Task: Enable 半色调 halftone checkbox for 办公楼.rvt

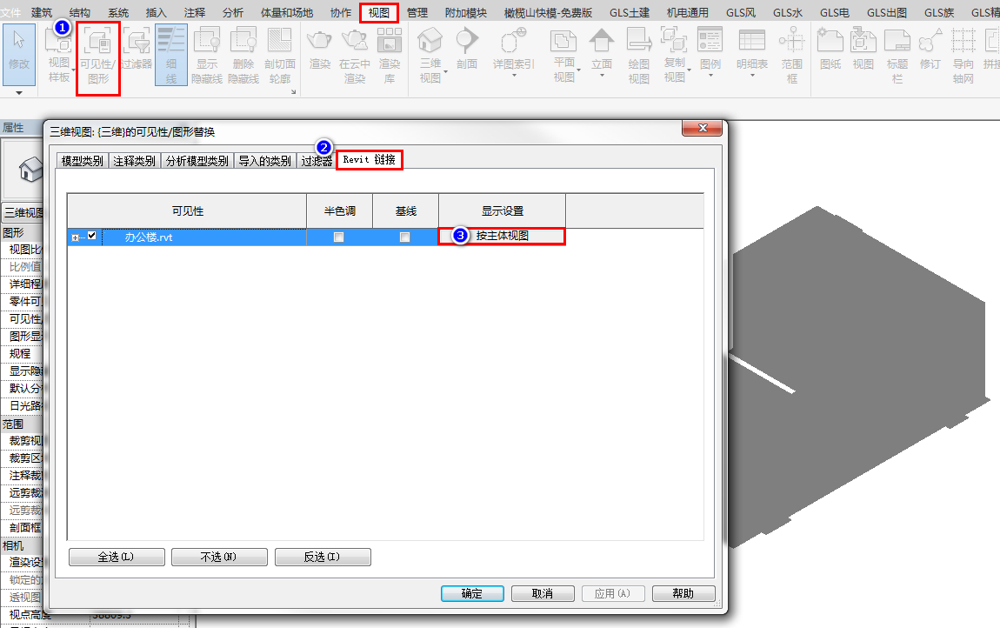Action: click(x=338, y=237)
